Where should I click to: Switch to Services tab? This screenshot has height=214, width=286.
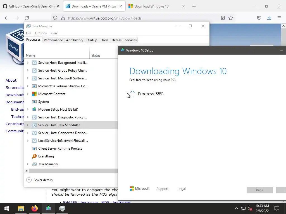131,40
